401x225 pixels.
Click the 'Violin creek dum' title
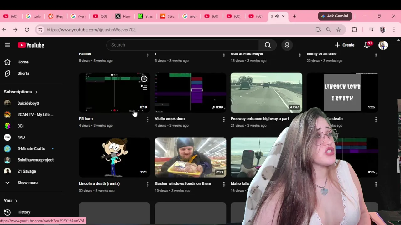169,119
